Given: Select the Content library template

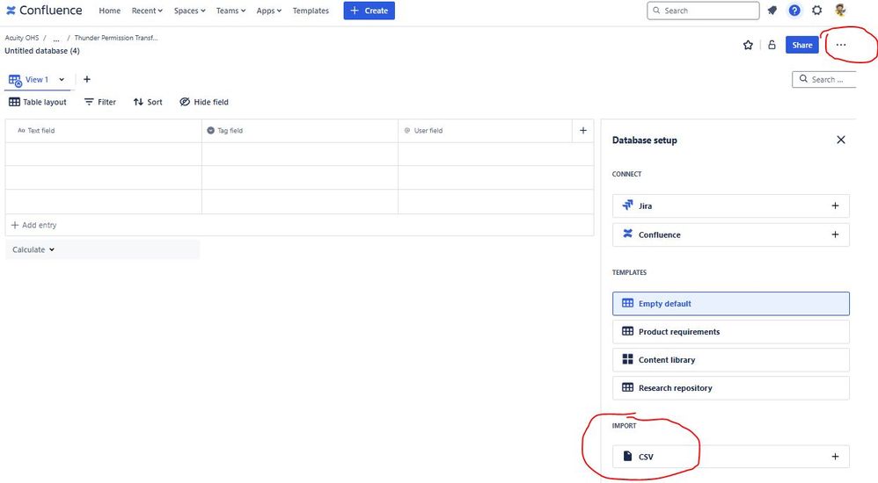Looking at the screenshot, I should [731, 360].
